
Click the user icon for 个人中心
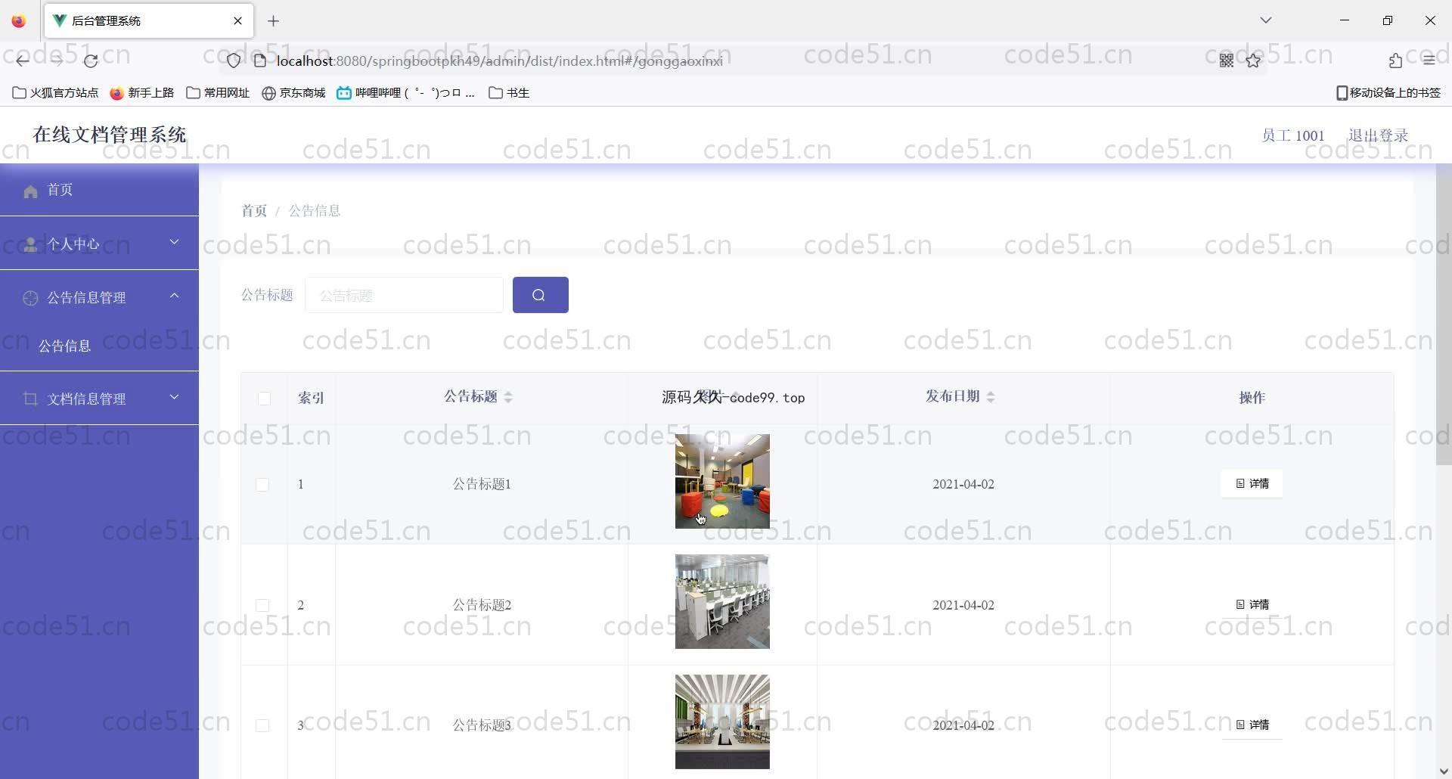pyautogui.click(x=30, y=244)
